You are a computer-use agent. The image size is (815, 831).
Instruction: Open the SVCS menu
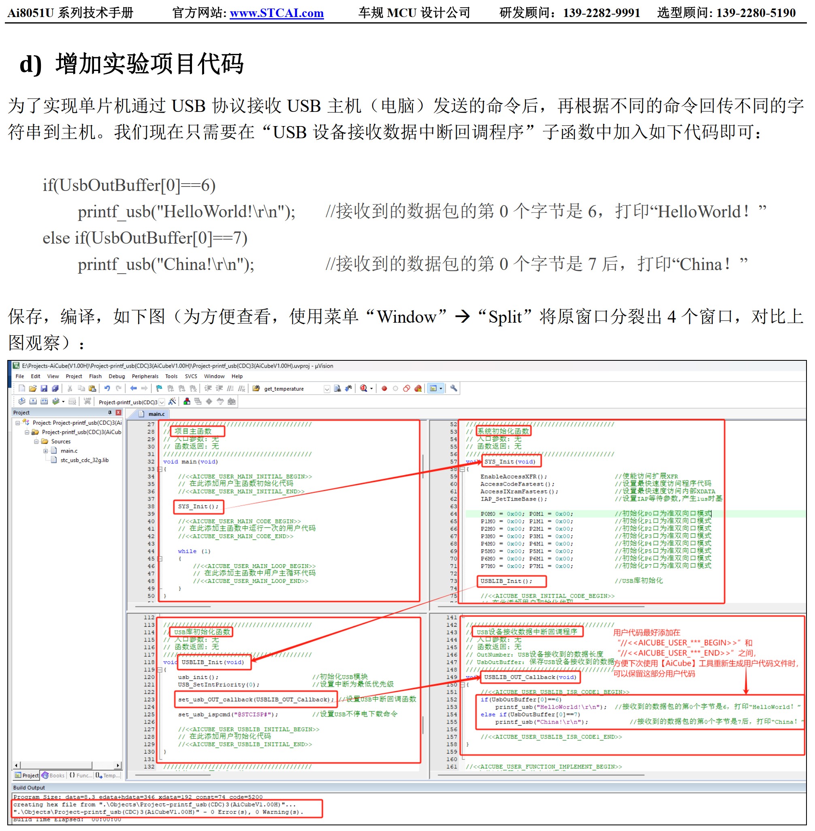(191, 377)
